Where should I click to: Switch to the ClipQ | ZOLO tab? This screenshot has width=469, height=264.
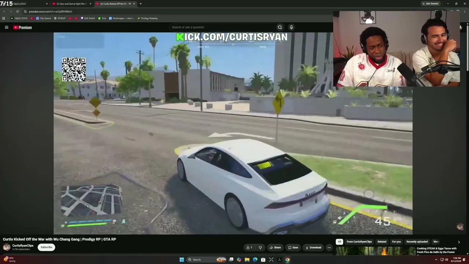(x=26, y=4)
